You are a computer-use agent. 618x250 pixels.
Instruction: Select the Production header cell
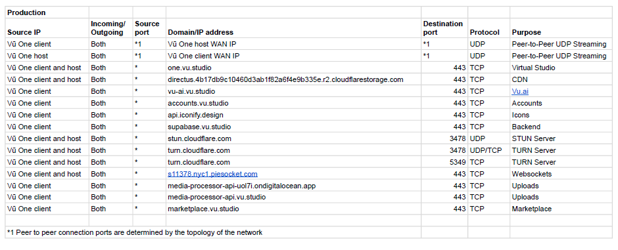pos(47,12)
